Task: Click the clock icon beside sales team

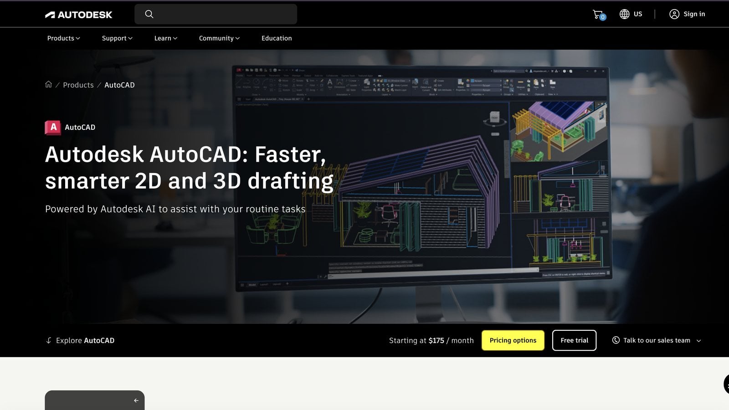Action: tap(616, 340)
